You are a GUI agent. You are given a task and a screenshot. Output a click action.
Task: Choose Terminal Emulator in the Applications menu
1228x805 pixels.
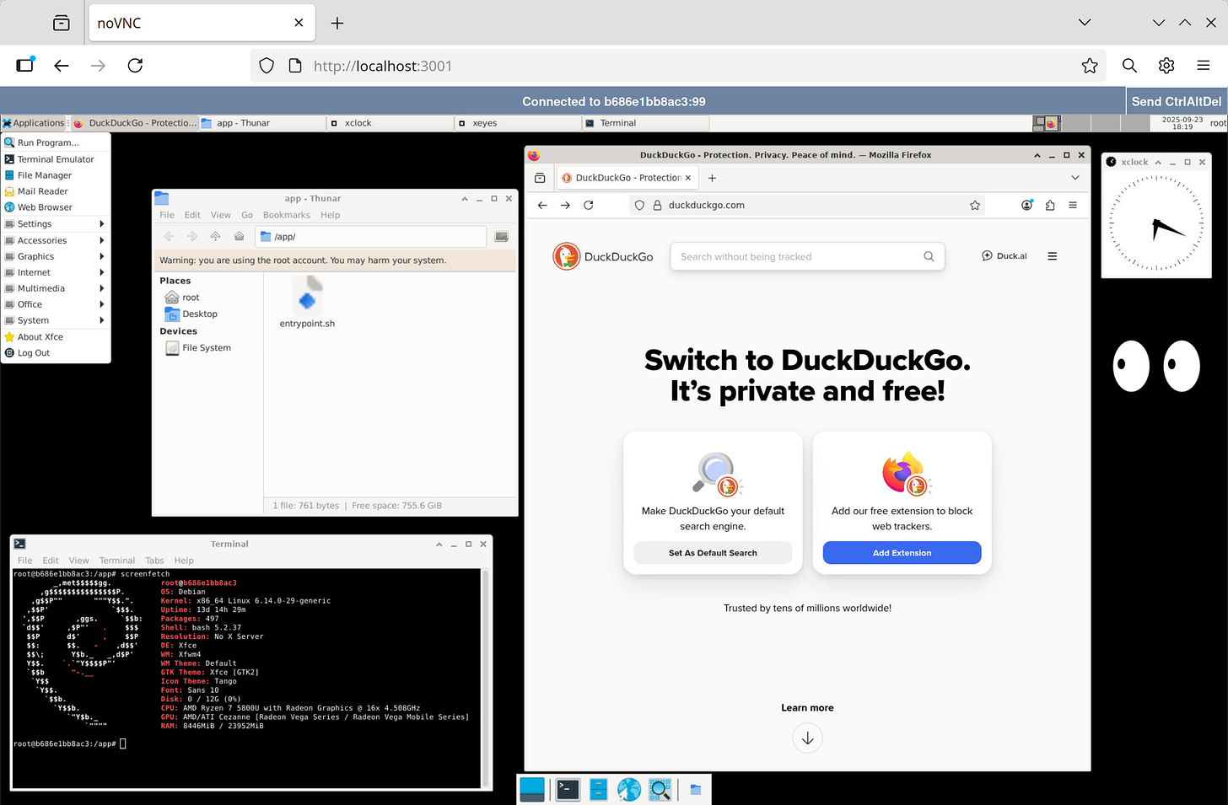[x=56, y=159]
